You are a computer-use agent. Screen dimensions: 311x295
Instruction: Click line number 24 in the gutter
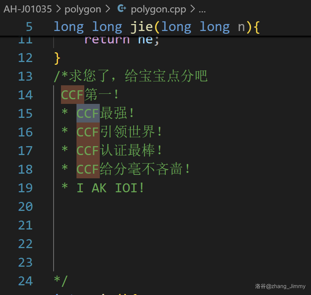[x=26, y=281]
